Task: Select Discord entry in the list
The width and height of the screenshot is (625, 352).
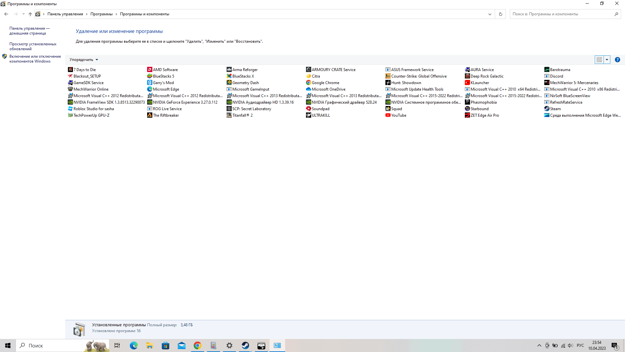Action: (554, 76)
